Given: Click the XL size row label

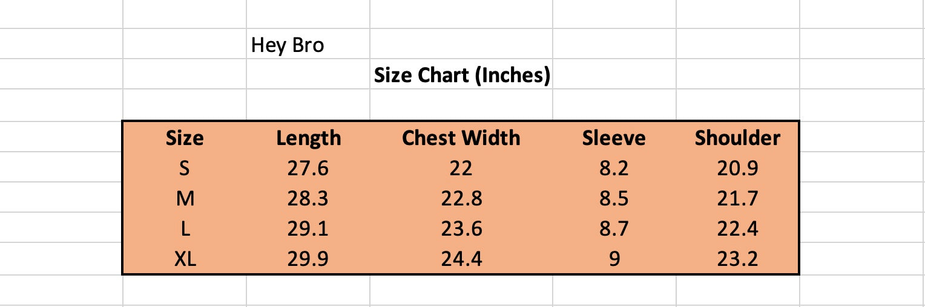Looking at the screenshot, I should click(x=185, y=259).
